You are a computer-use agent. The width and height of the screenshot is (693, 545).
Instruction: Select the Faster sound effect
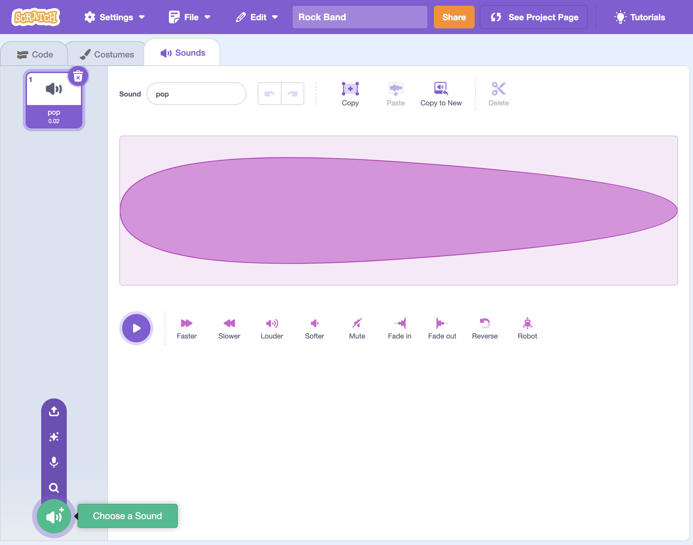186,328
